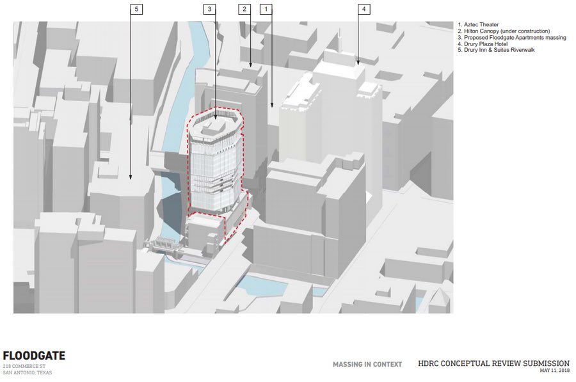Click the 'HDRC CONCEPTUAL REVIEW SUBMISSION' heading
Screen dimensions: 576x382
click(493, 363)
